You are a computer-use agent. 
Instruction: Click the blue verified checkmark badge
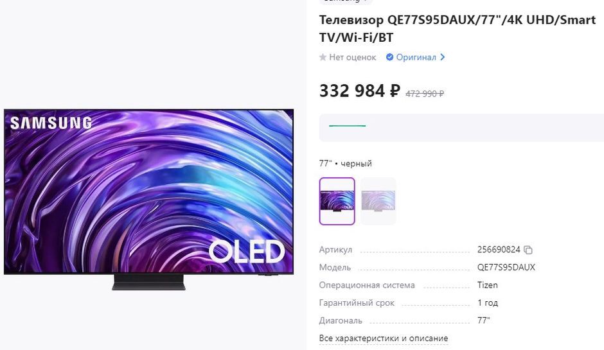[x=389, y=57]
